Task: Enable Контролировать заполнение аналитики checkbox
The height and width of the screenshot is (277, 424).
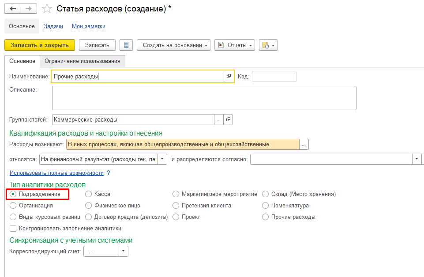Action: (x=13, y=229)
